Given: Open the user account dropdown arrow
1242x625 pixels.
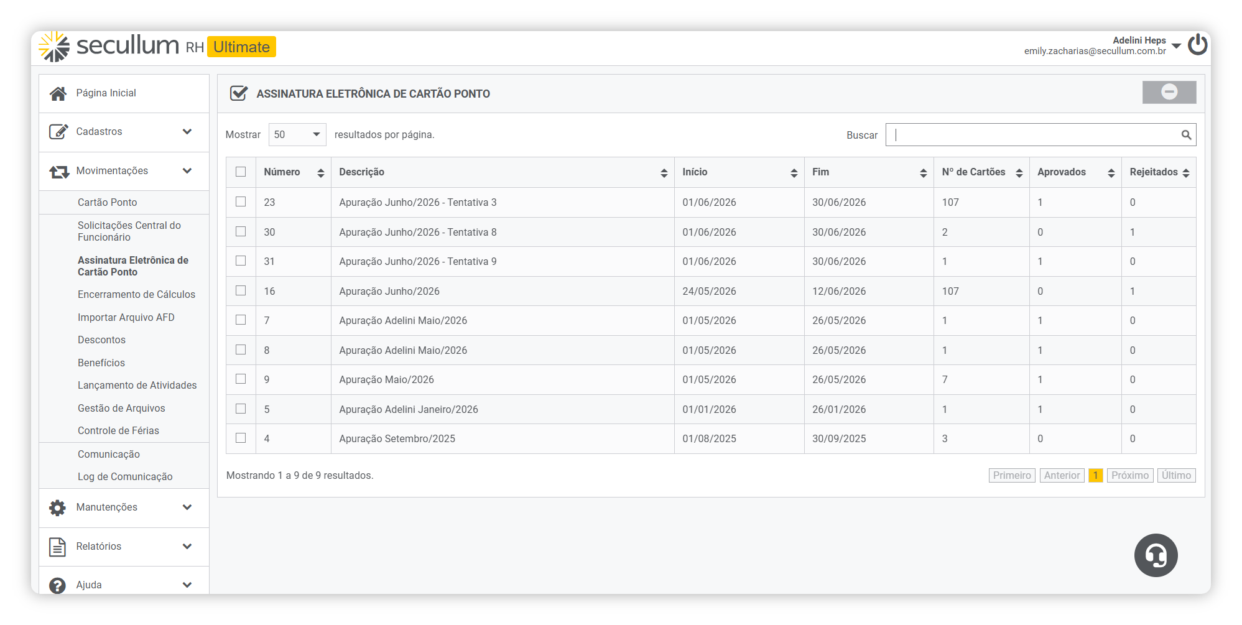Looking at the screenshot, I should point(1176,46).
